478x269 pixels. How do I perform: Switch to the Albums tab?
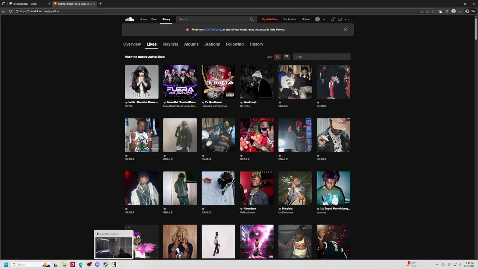click(x=191, y=44)
